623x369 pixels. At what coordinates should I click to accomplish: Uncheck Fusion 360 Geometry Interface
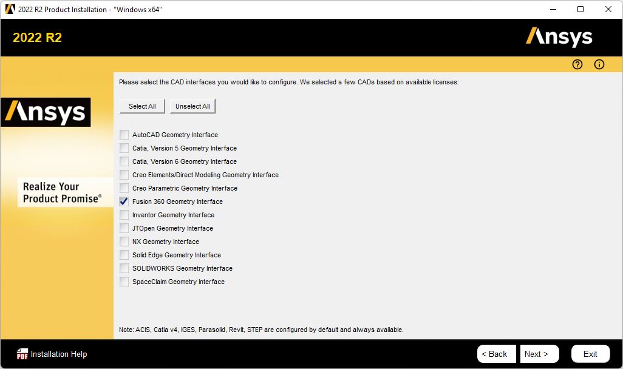click(x=124, y=201)
